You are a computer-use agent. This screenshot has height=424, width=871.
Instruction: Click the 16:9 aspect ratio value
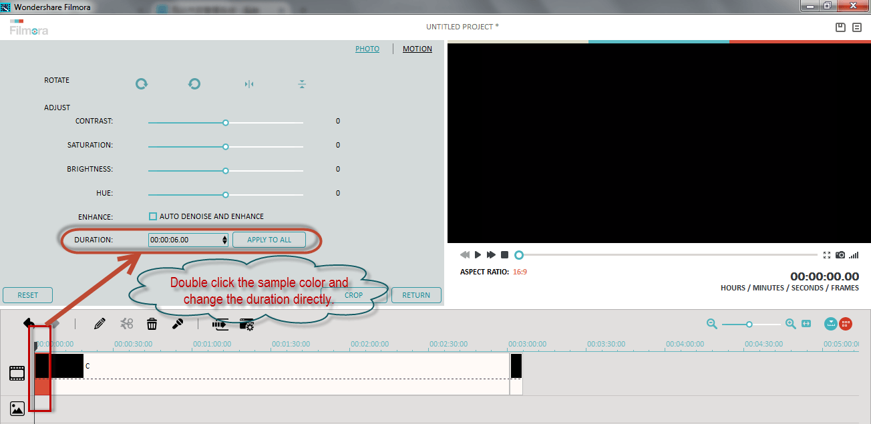click(x=520, y=272)
